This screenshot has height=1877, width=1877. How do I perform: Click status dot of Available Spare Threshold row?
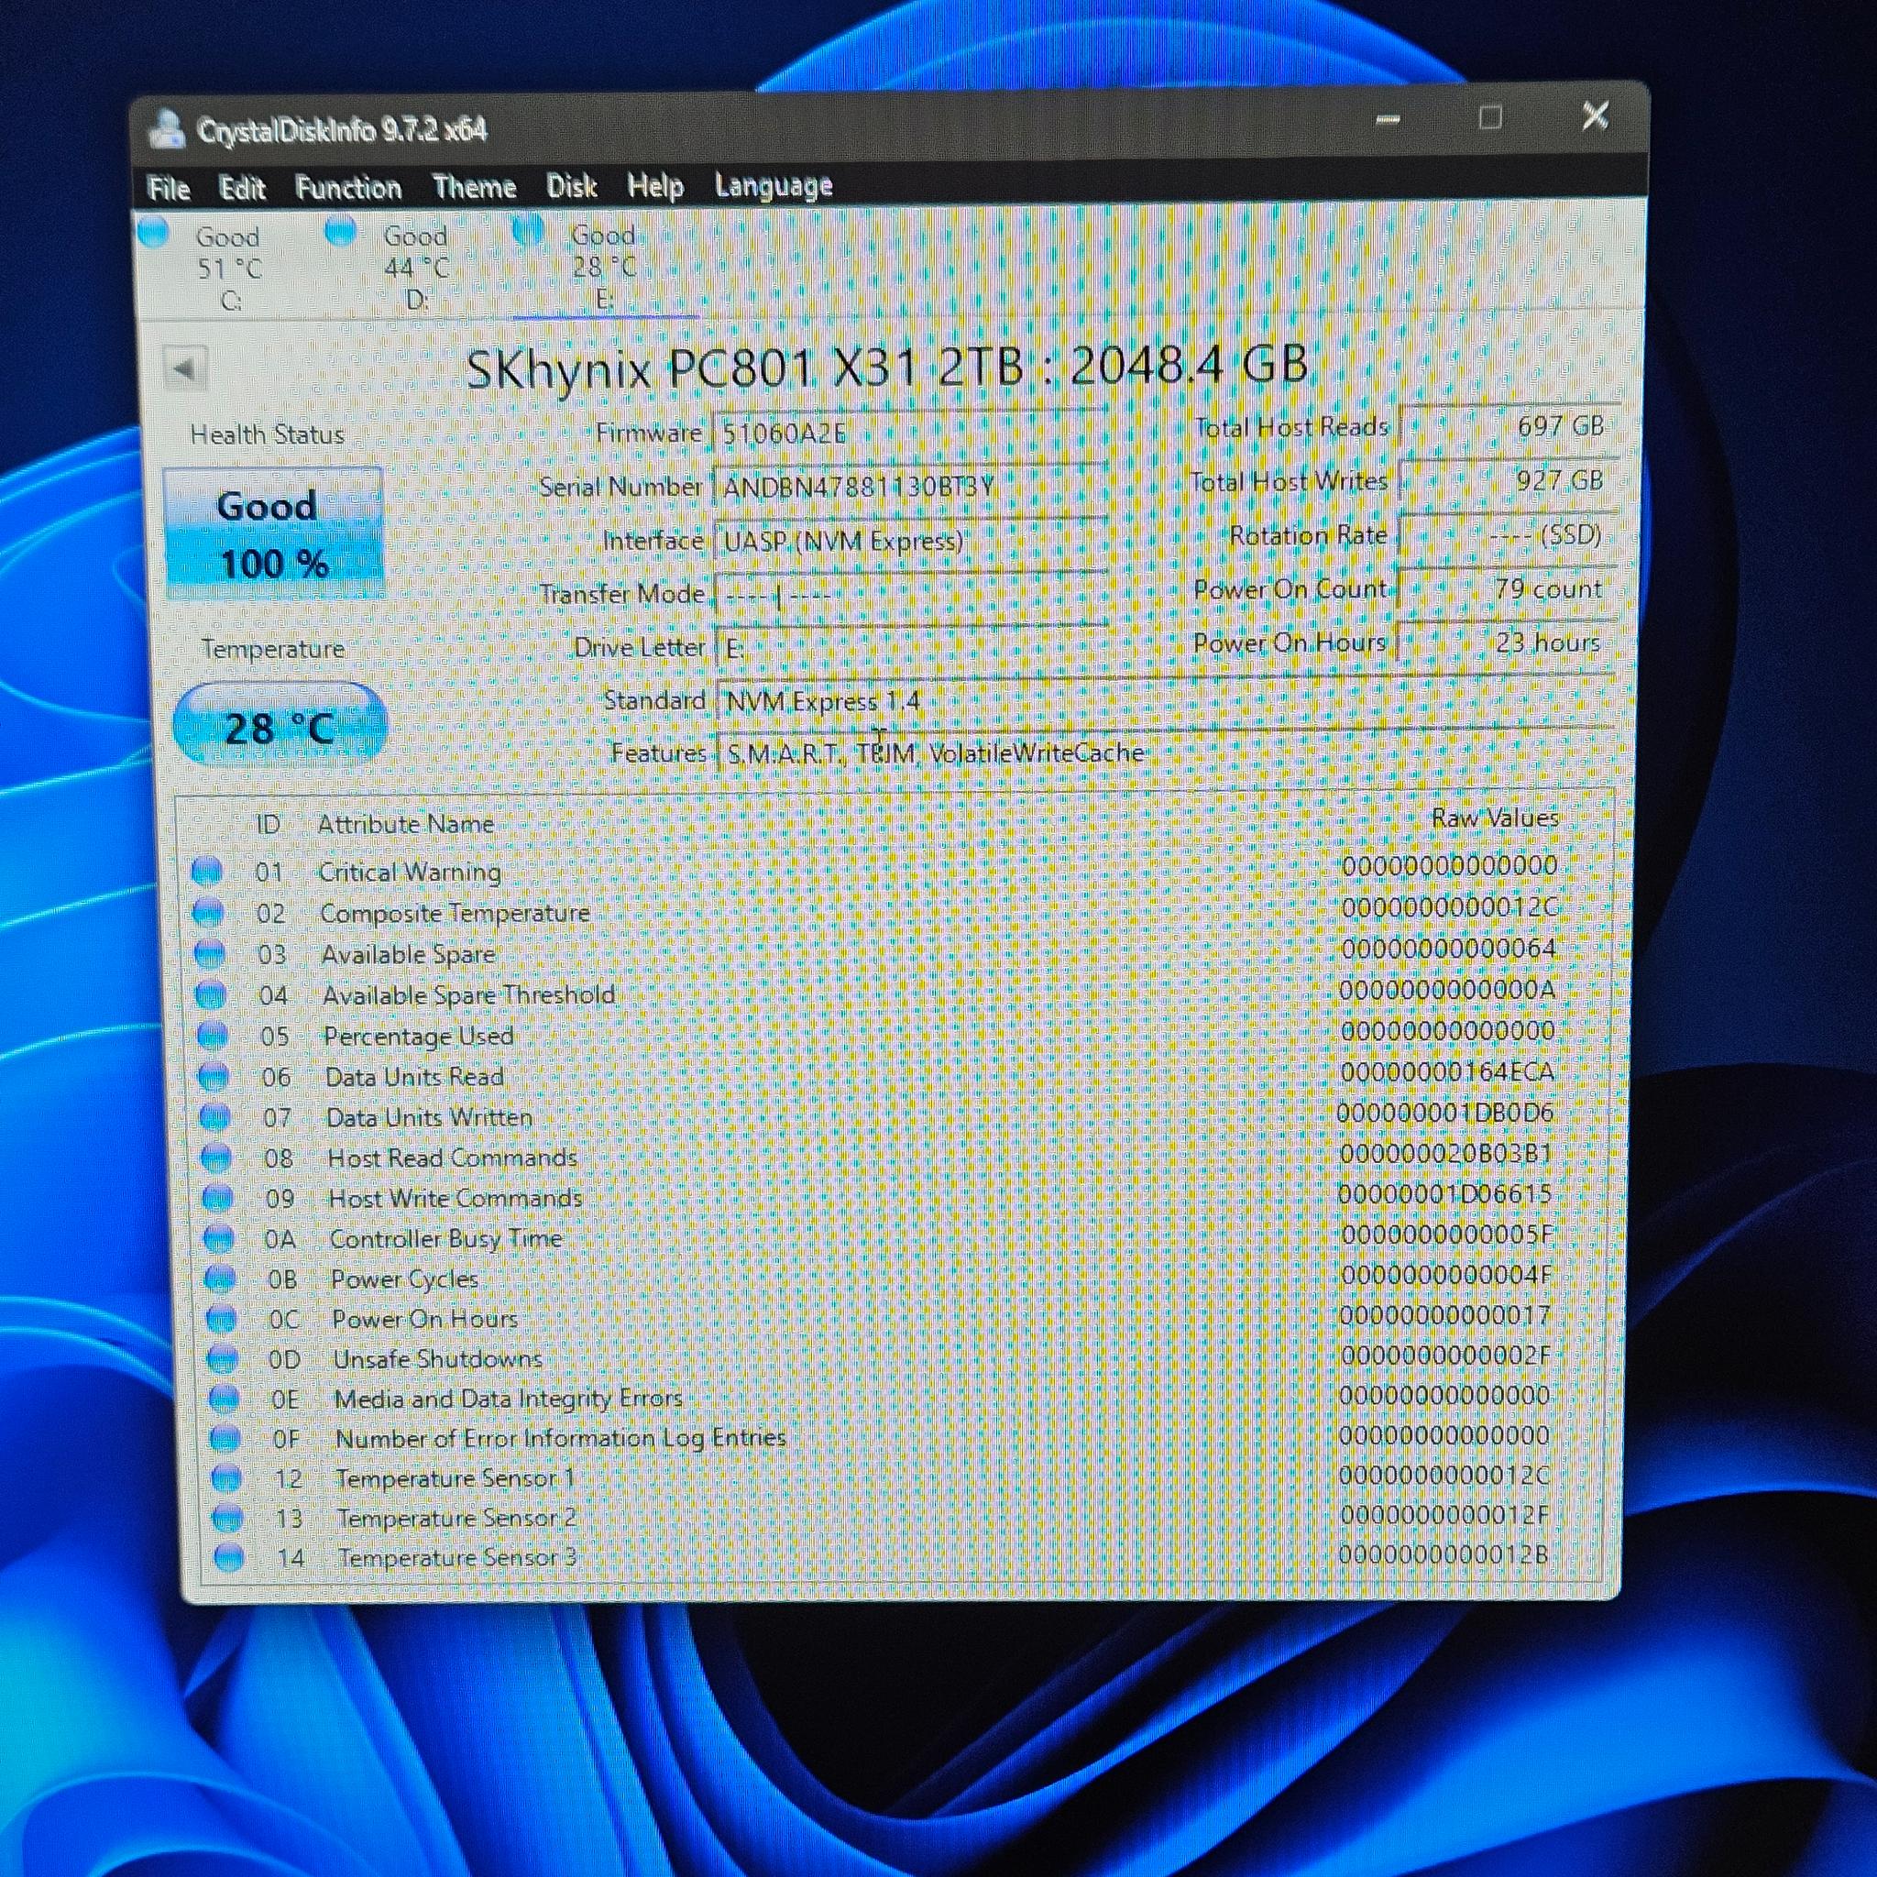[210, 994]
